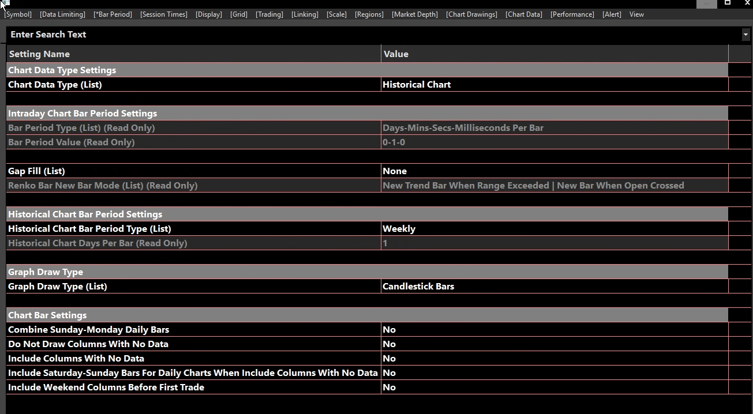Toggle Combine Sunday-Monday Daily Bars value
The width and height of the screenshot is (753, 414).
555,330
